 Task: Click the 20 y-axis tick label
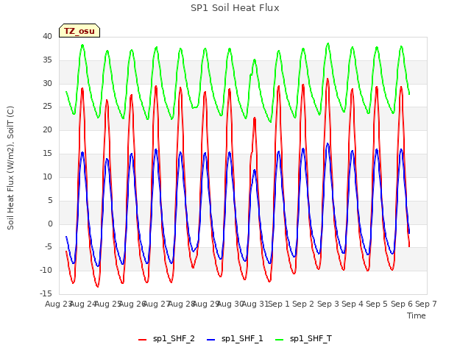(47, 130)
